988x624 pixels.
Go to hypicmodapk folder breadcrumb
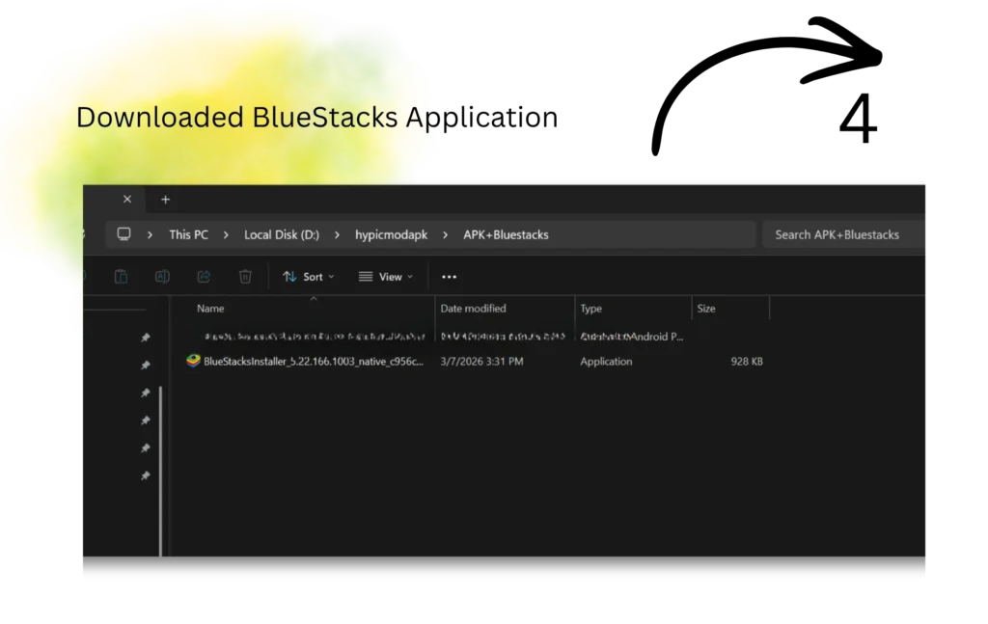(392, 235)
